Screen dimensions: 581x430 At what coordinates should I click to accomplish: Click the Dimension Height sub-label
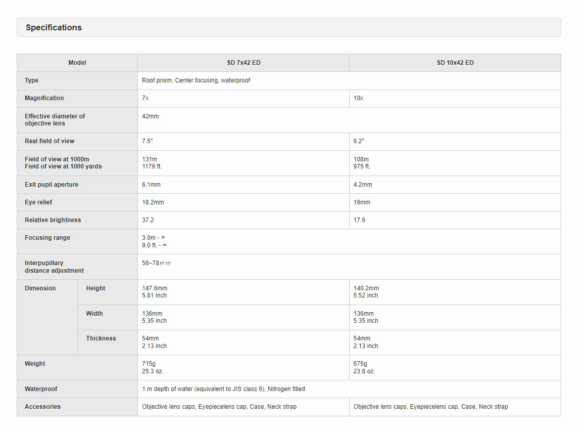(x=95, y=288)
